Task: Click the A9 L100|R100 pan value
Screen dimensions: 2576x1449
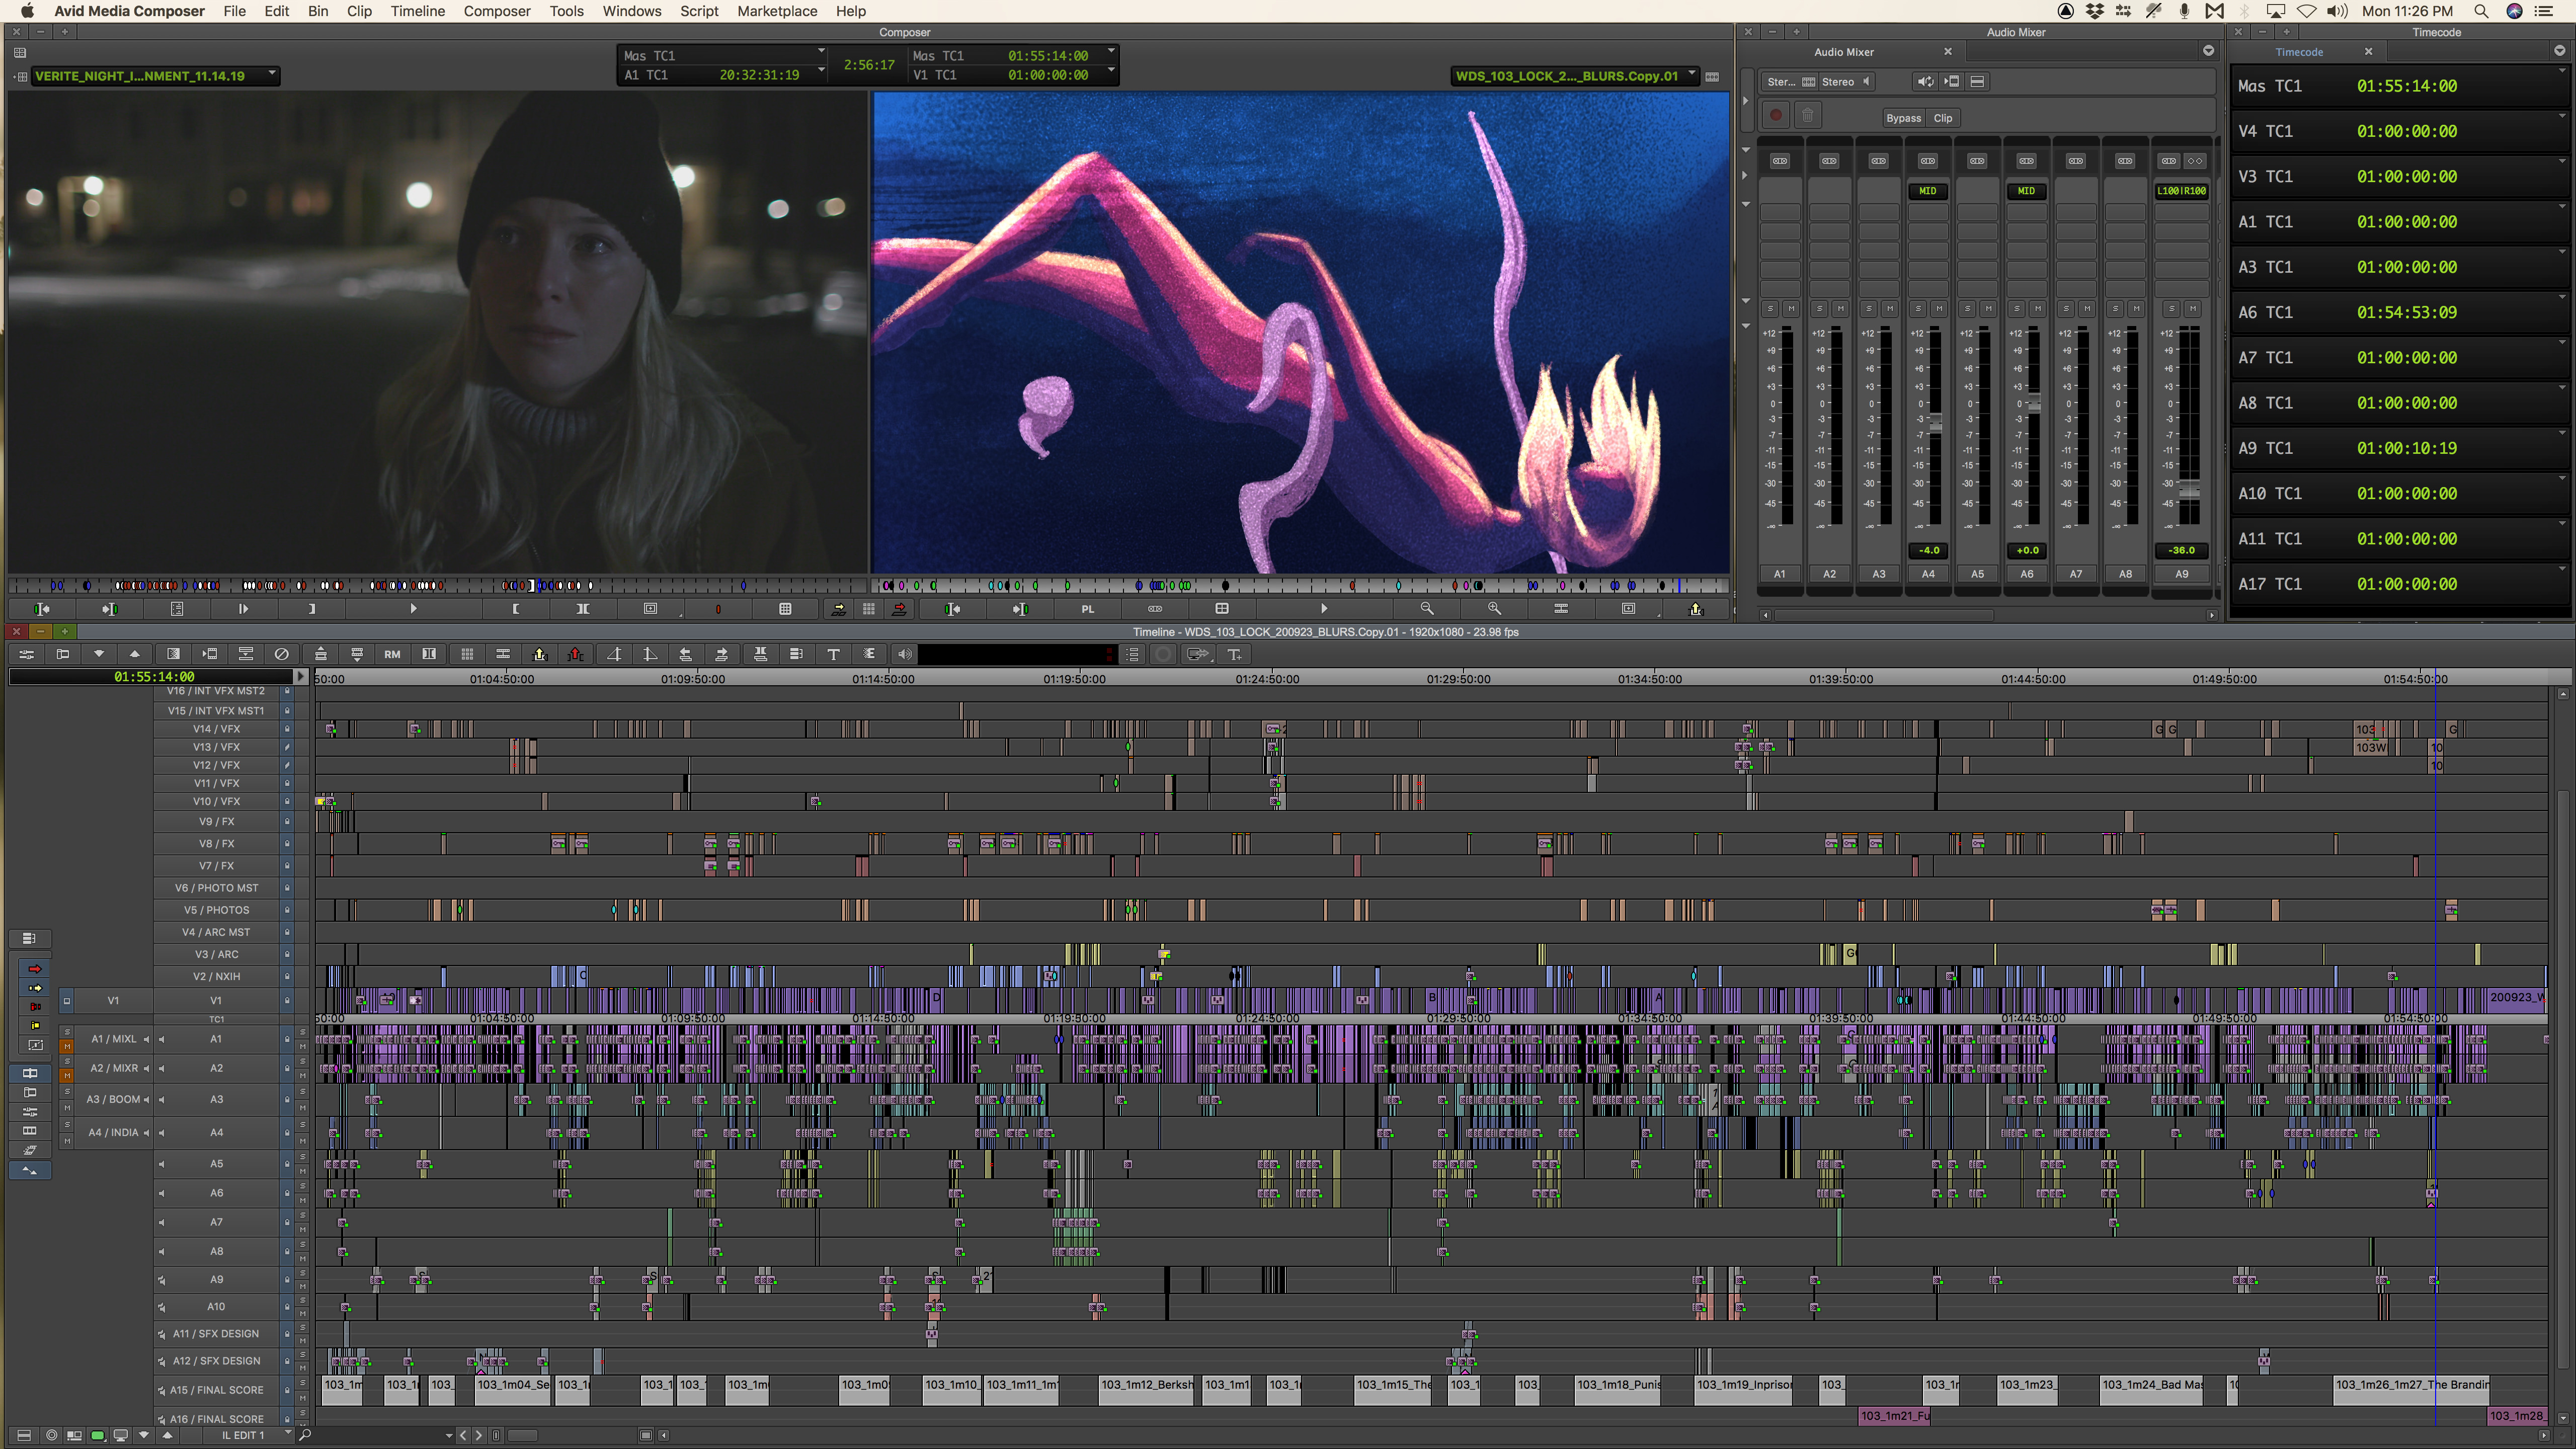Action: click(x=2181, y=191)
